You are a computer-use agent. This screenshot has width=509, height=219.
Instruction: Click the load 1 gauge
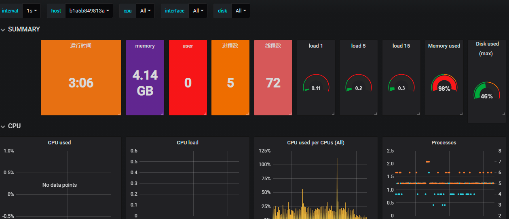point(316,84)
